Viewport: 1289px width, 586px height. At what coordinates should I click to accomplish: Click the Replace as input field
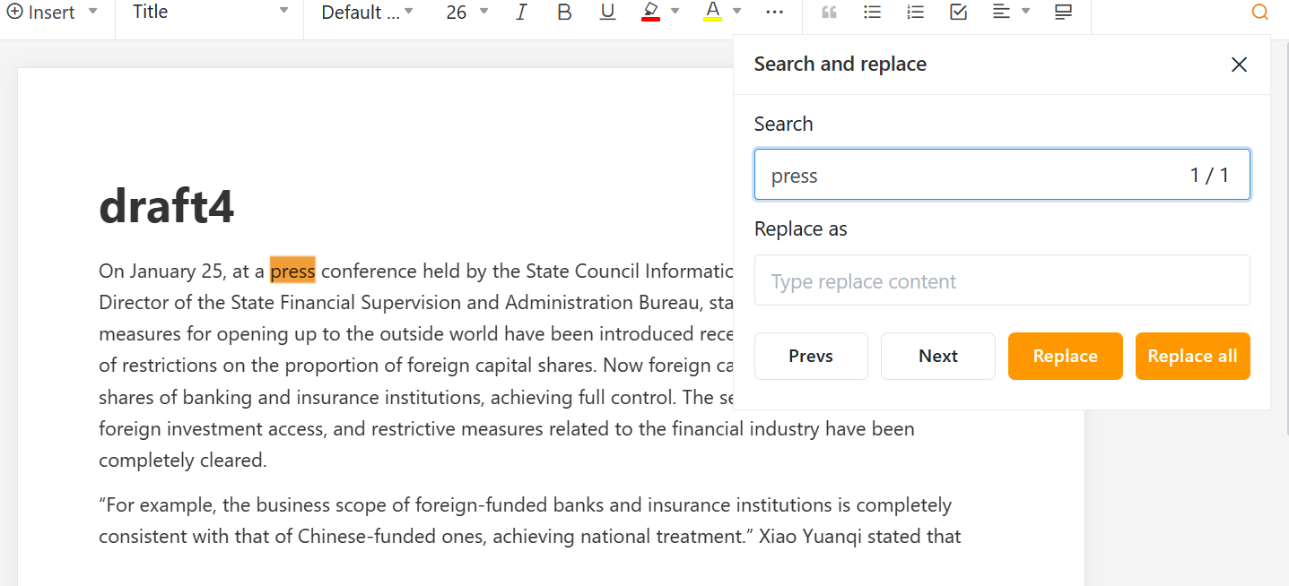point(1001,280)
